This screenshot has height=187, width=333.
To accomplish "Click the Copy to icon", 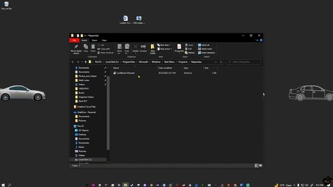I will pos(127,47).
